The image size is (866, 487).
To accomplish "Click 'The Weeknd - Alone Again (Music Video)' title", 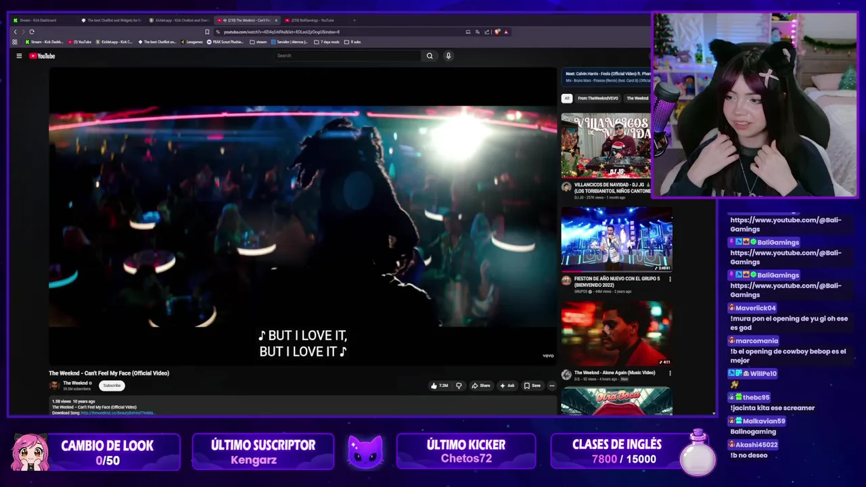I will coord(614,373).
